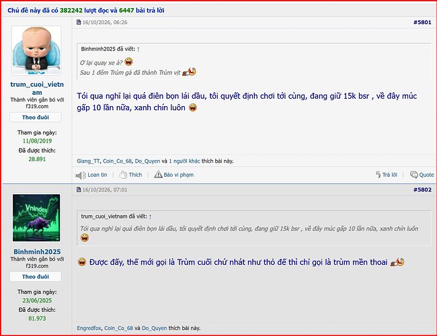Click laughing emoji inside quoted text of post #5802
Screen dimensions: 437x336
point(85,238)
